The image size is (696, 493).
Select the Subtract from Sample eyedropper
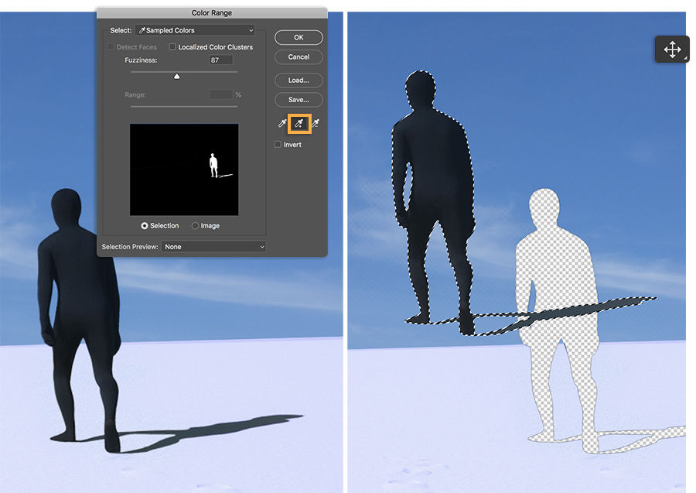coord(315,123)
